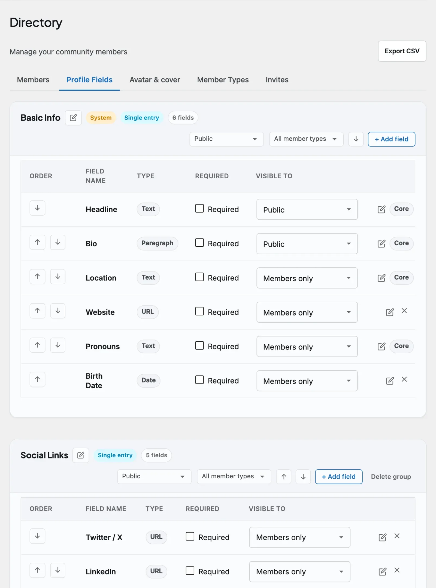
Task: Edit the Twitter / X field
Action: click(382, 537)
